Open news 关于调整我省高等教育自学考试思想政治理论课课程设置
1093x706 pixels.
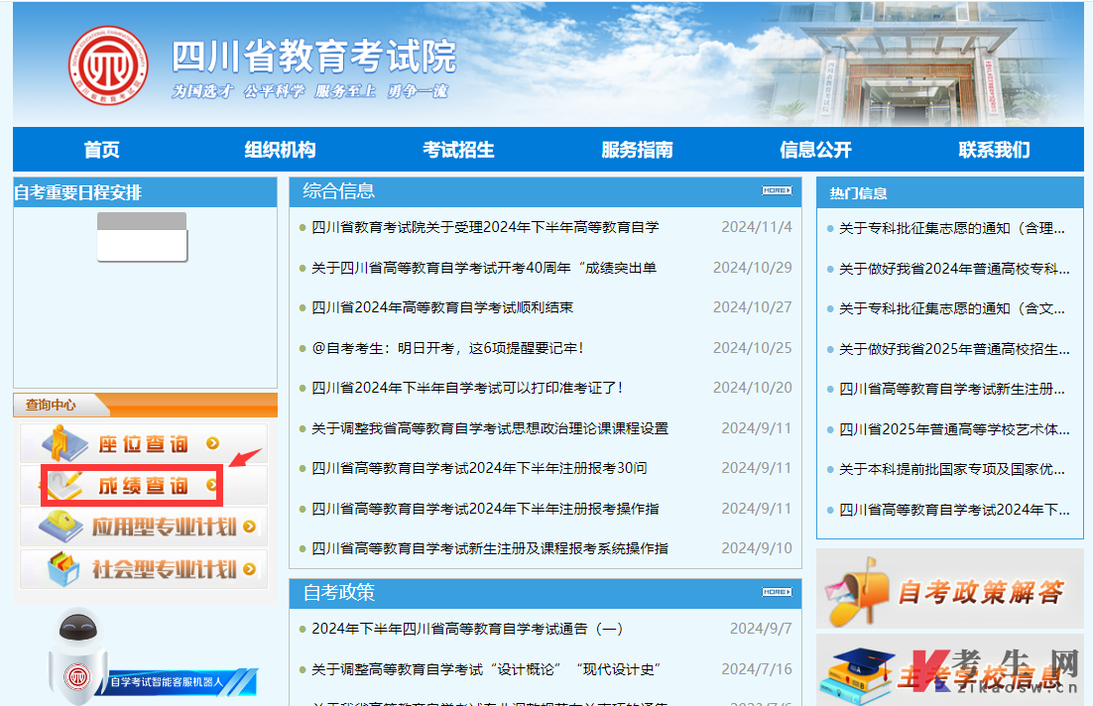click(x=490, y=428)
